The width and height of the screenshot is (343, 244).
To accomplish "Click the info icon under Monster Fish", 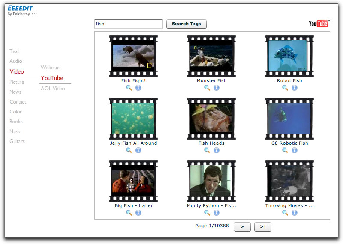I will pos(217,88).
